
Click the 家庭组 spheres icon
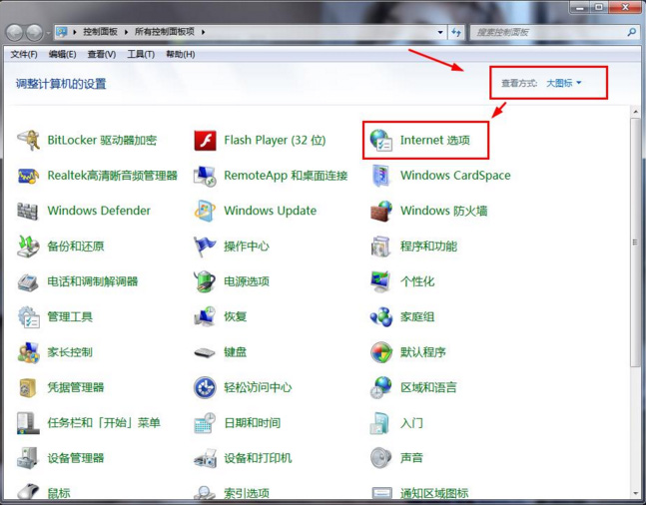pyautogui.click(x=381, y=317)
